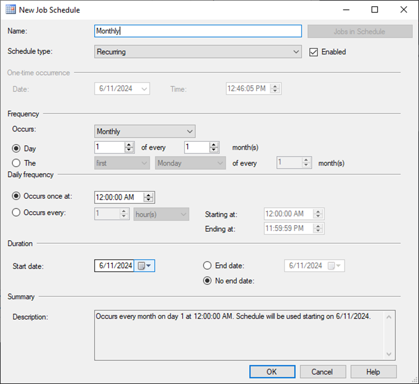Click inside the Name text field
The width and height of the screenshot is (419, 384).
197,31
